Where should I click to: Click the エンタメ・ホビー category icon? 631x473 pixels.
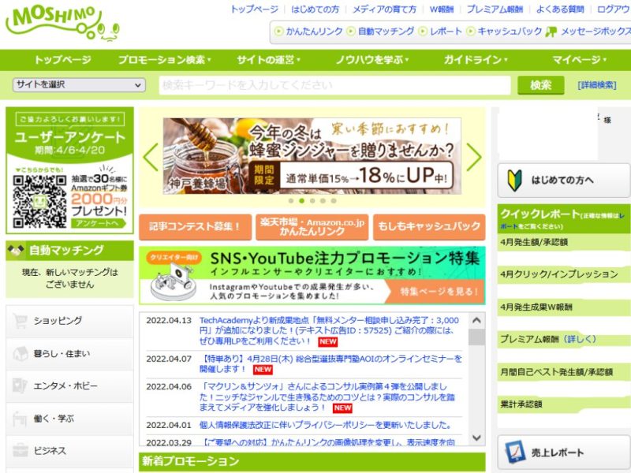[21, 385]
